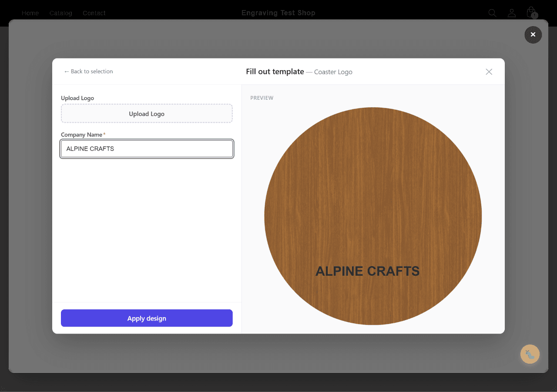The width and height of the screenshot is (557, 392).
Task: Navigate to the Contact page
Action: 94,13
